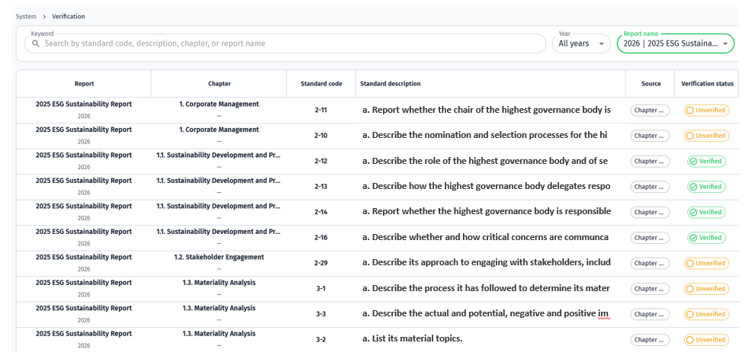Click the Report column header
749x359 pixels.
point(84,84)
